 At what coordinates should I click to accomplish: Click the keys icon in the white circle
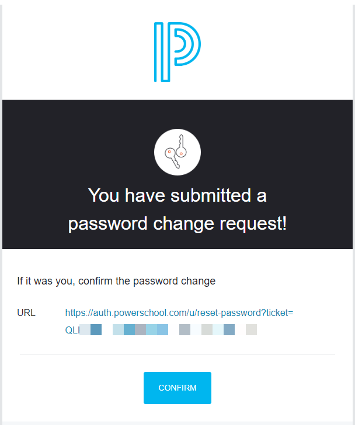(x=177, y=152)
